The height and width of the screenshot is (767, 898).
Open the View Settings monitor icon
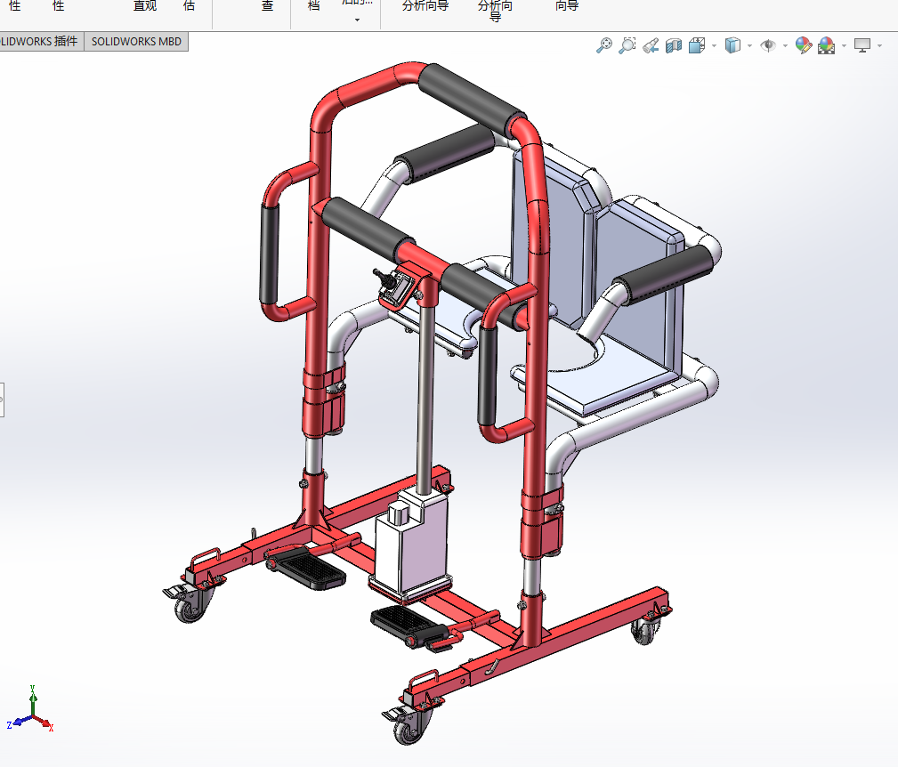click(x=862, y=45)
